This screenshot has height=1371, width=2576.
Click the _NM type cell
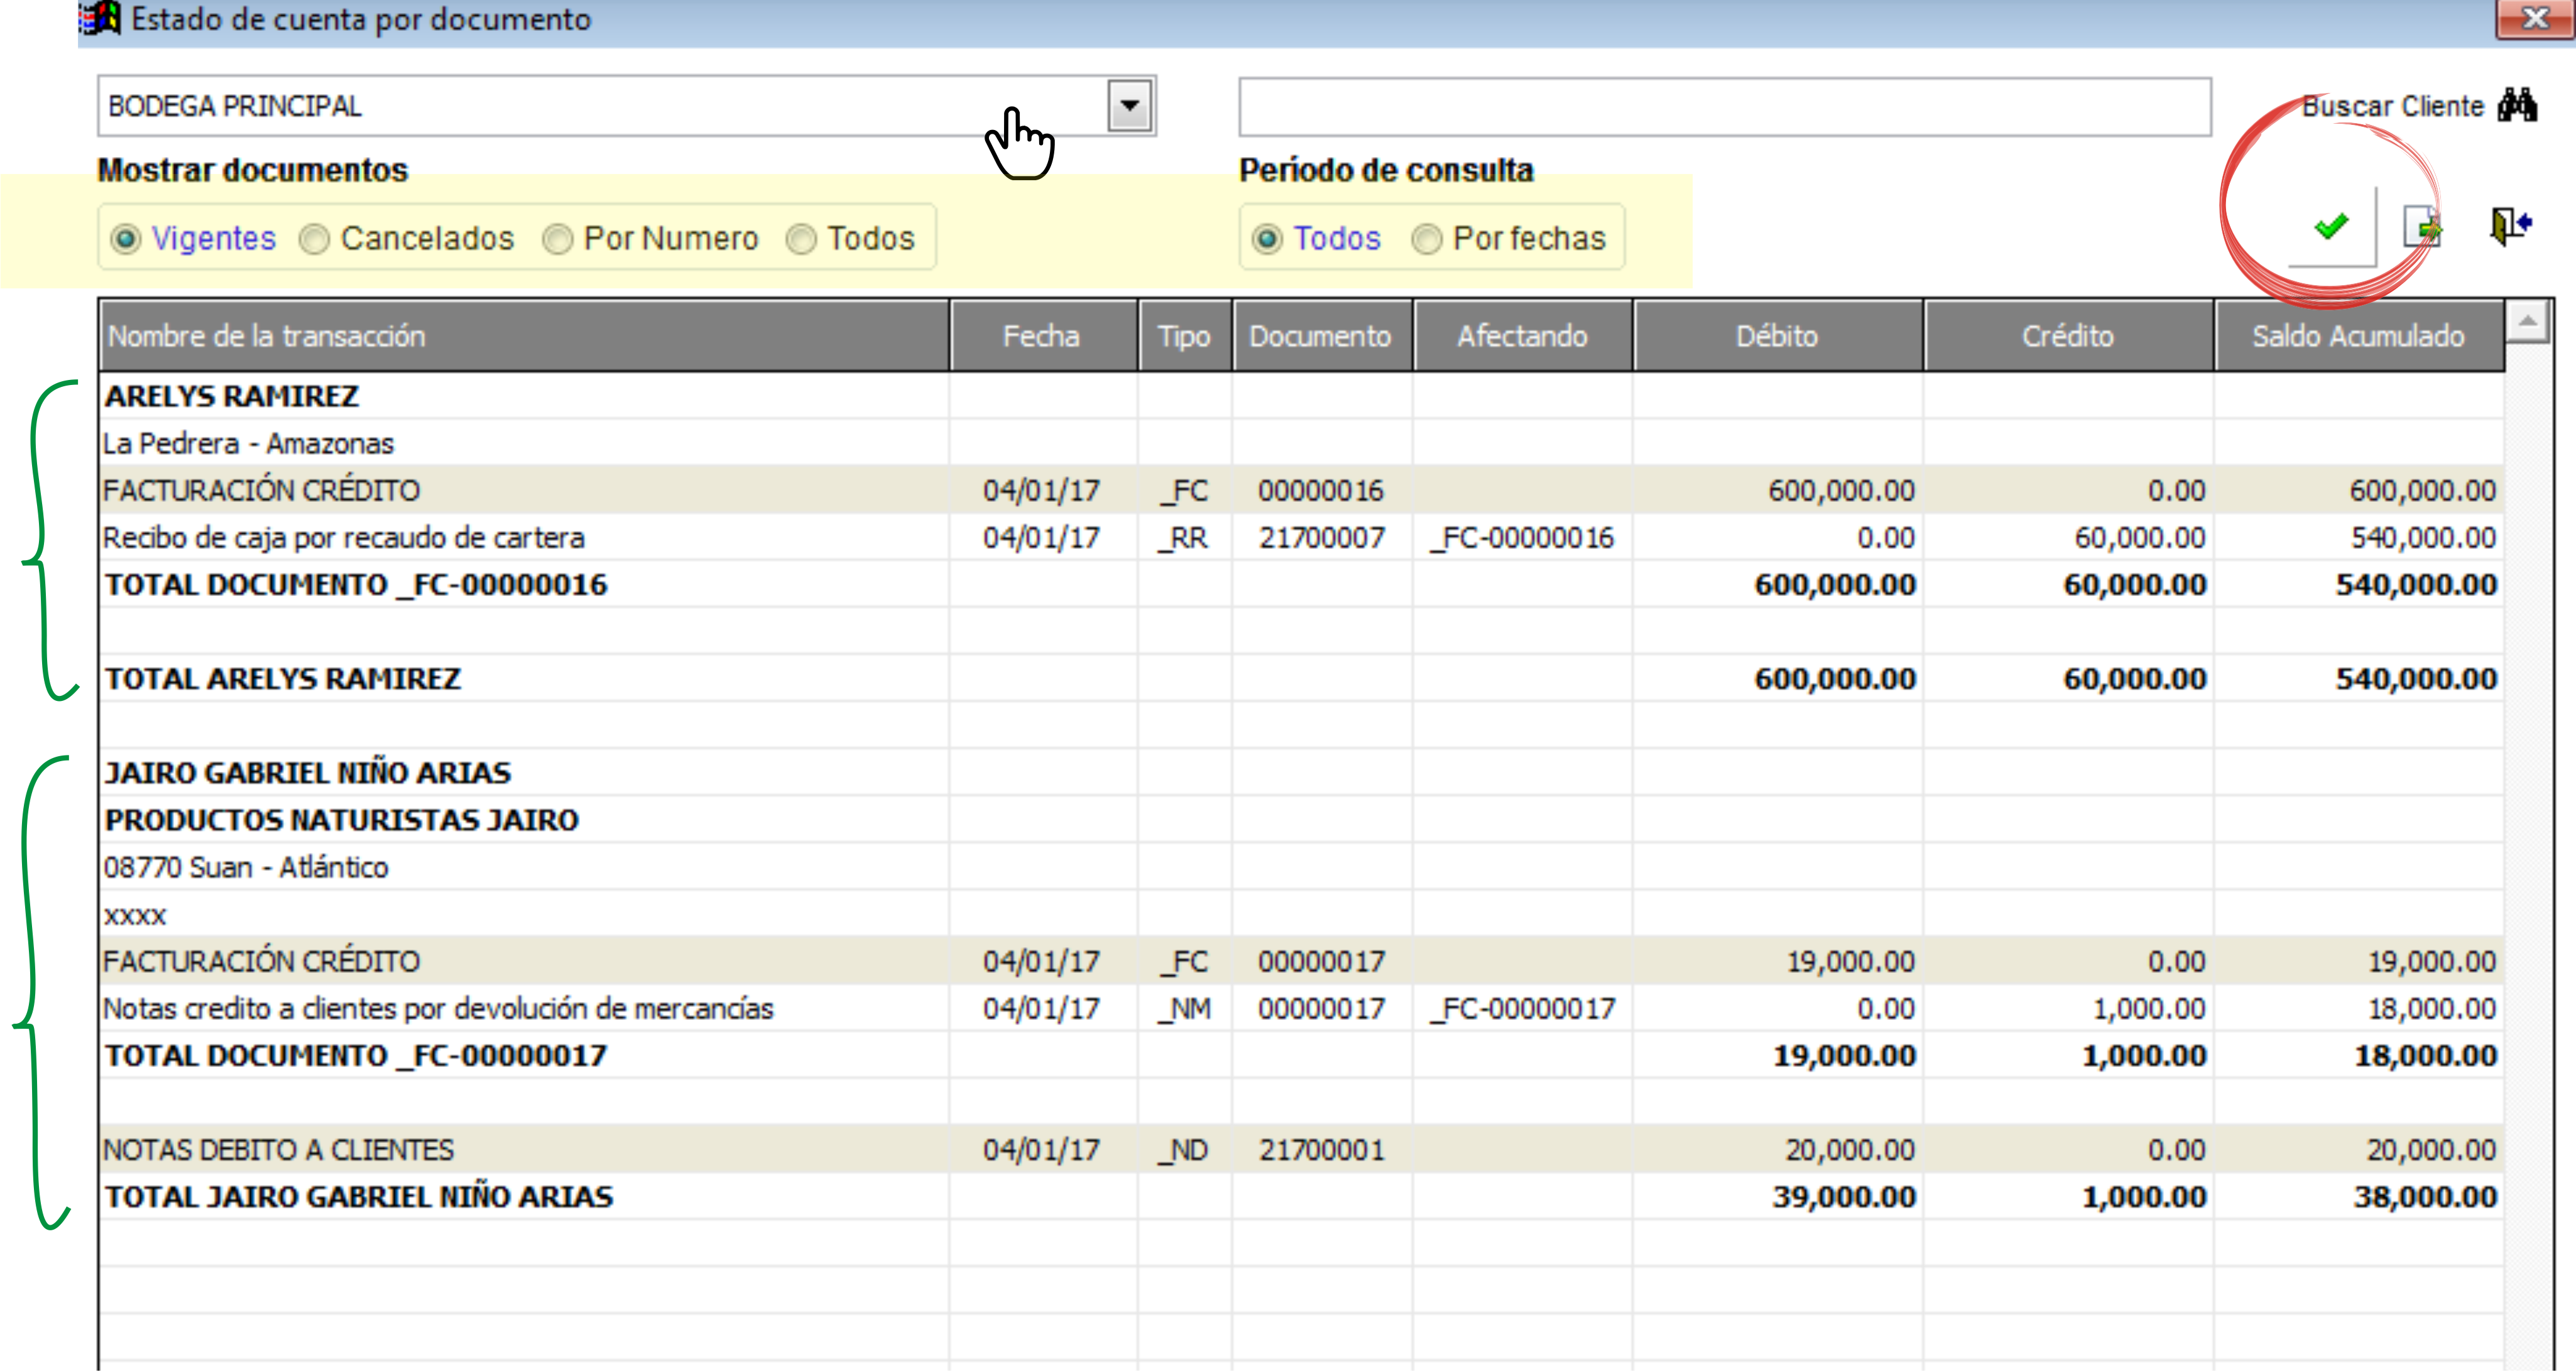(1184, 1009)
